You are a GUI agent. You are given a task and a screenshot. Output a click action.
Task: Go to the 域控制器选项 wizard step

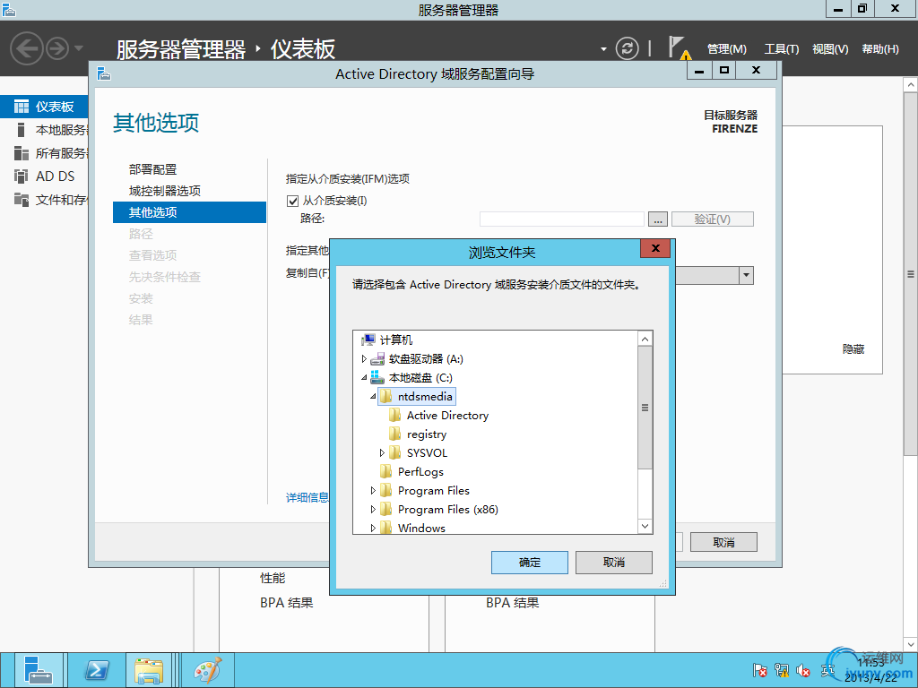tap(165, 191)
